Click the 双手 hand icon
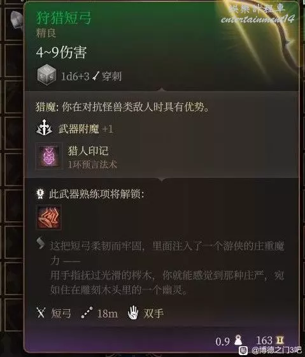 click(133, 312)
